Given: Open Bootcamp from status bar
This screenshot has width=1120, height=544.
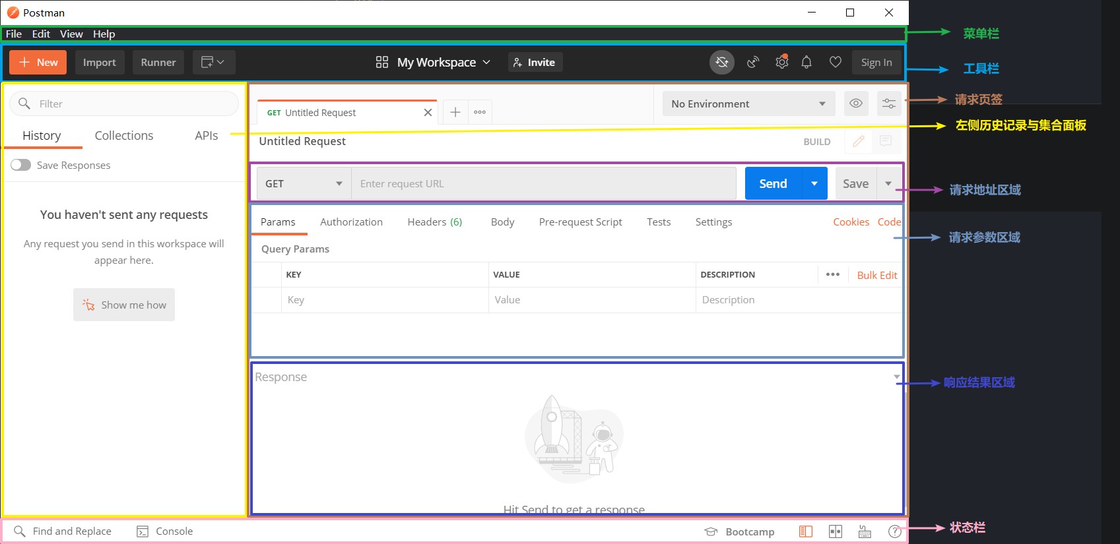Looking at the screenshot, I should coord(739,531).
